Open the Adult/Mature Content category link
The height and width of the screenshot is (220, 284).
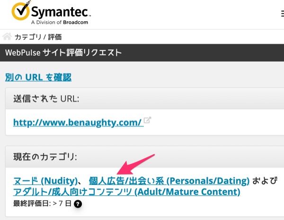pyautogui.click(x=127, y=192)
